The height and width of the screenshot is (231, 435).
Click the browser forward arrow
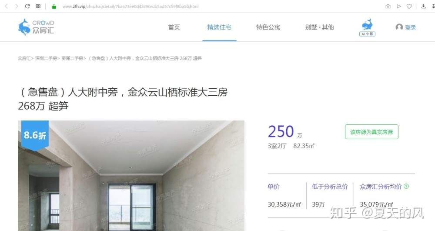pos(17,6)
